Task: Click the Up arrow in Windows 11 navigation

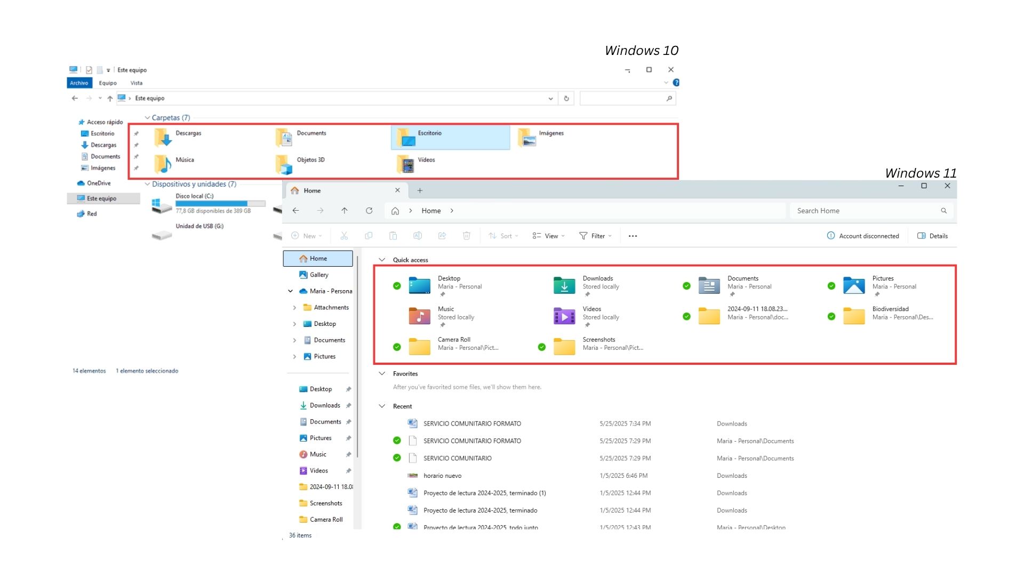Action: (x=345, y=211)
